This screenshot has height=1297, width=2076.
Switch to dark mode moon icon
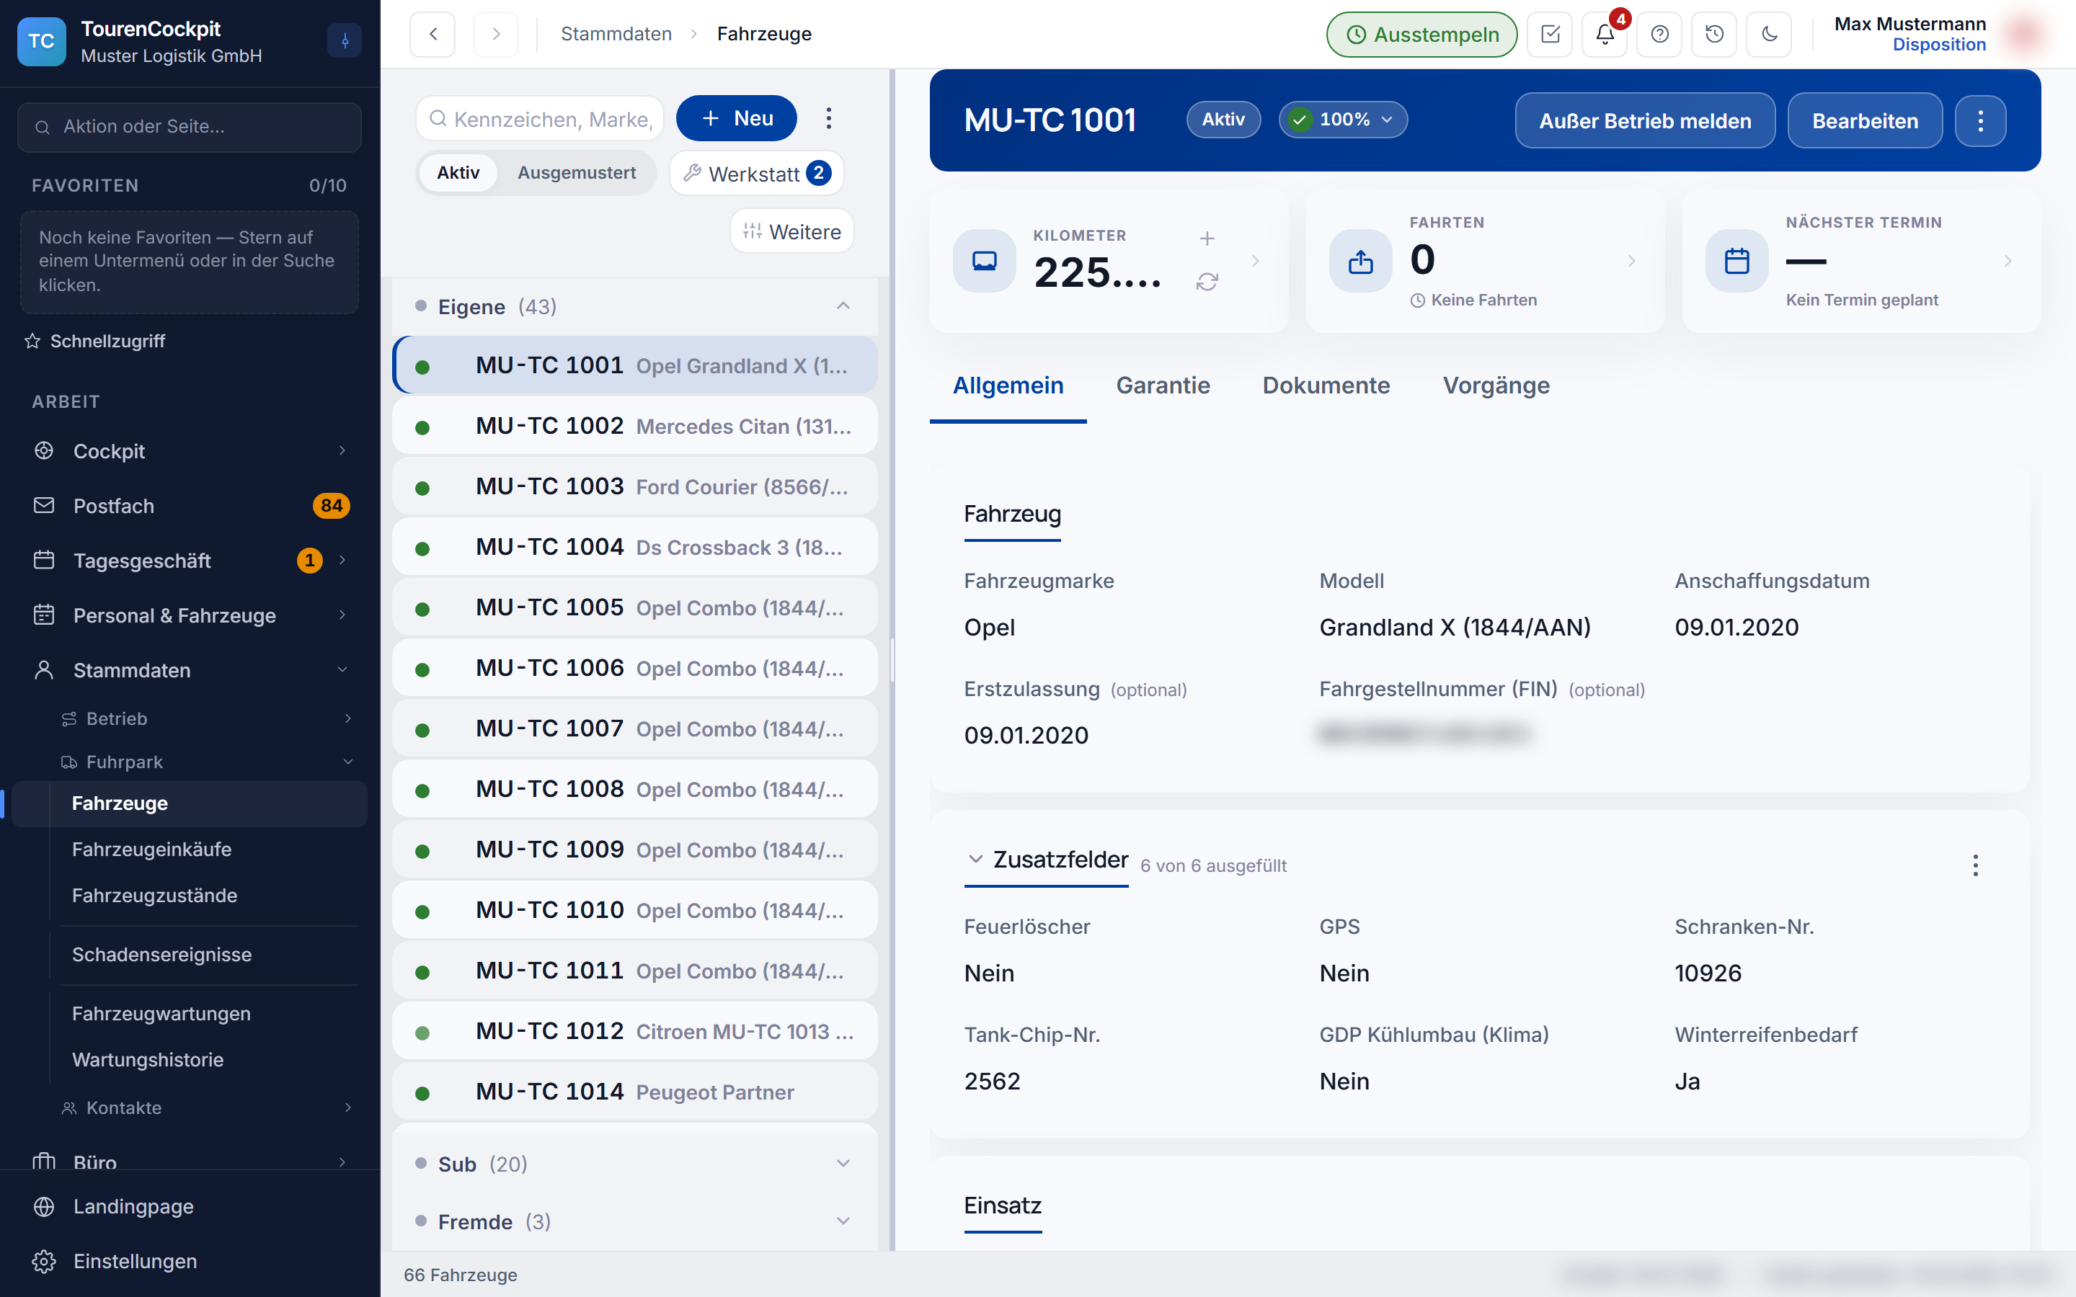tap(1769, 35)
